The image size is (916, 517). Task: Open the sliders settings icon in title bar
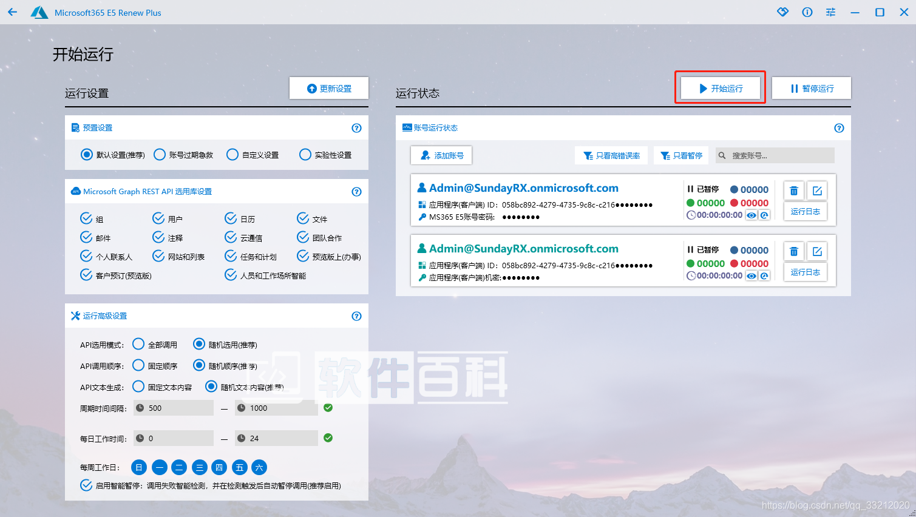click(830, 12)
